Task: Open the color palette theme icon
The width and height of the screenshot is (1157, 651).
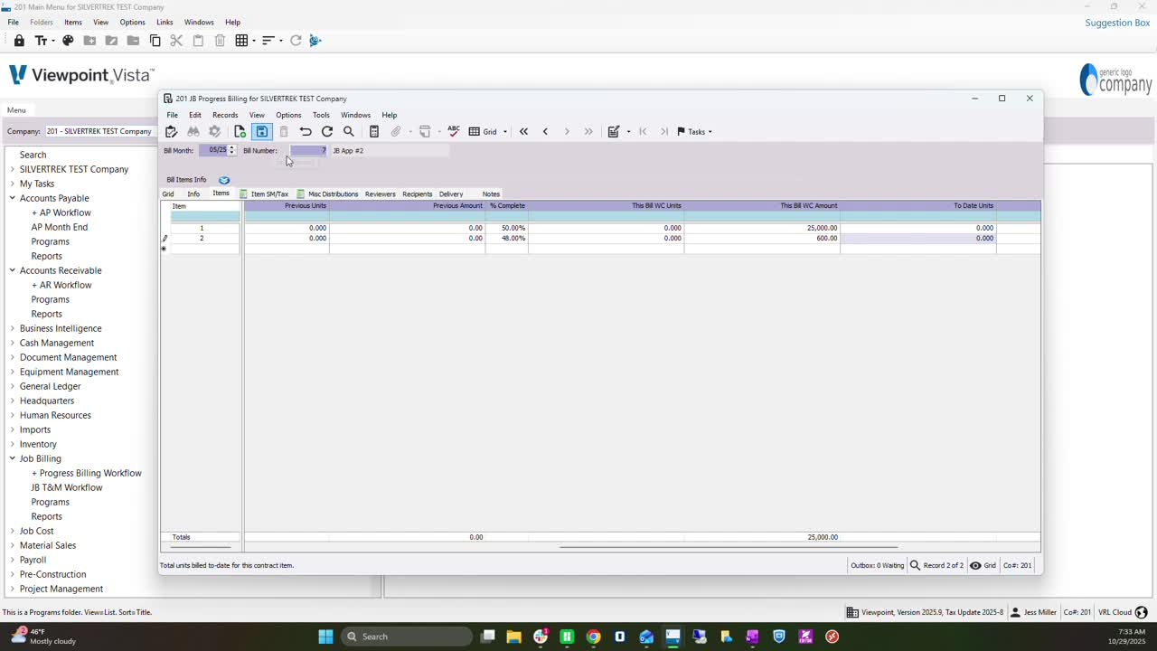Action: (68, 41)
